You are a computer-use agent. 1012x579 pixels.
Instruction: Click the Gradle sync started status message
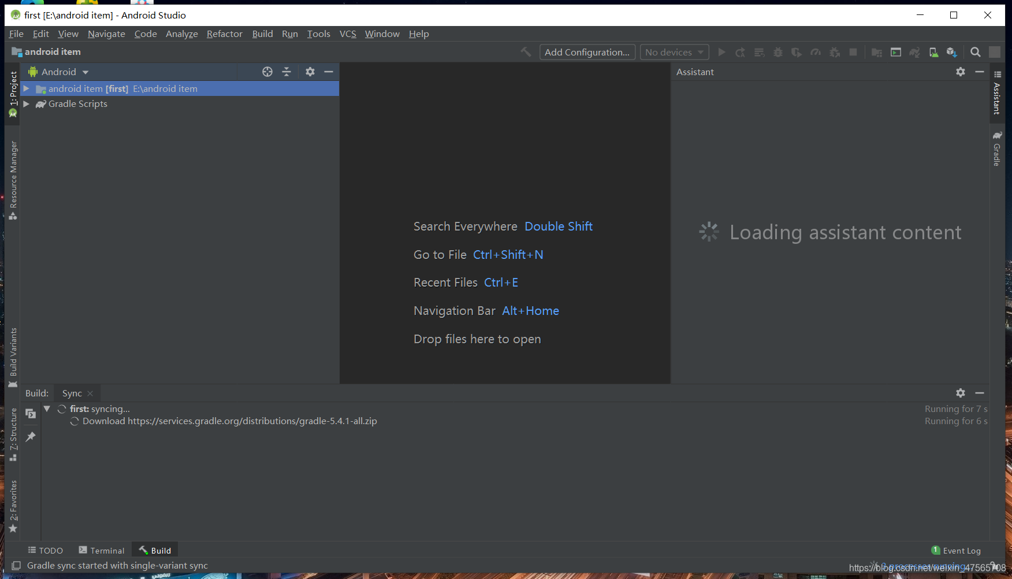(x=117, y=566)
